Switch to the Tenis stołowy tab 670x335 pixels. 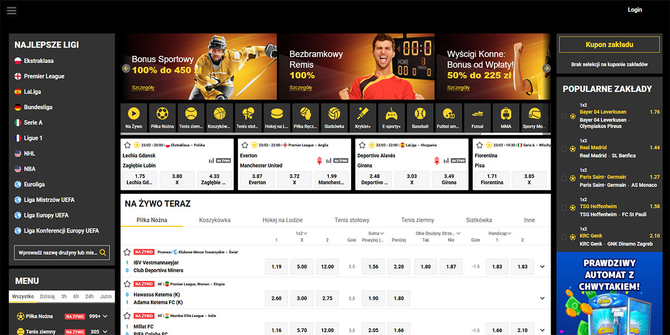coord(352,220)
